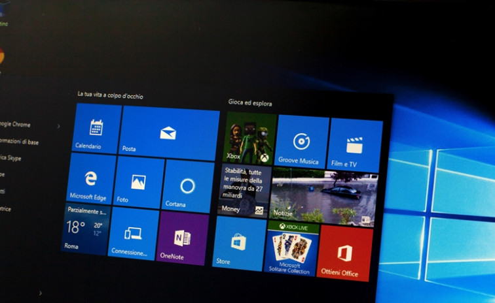Expand the chevron arrow at the menu bottom
This screenshot has width=495, height=303.
click(x=41, y=294)
